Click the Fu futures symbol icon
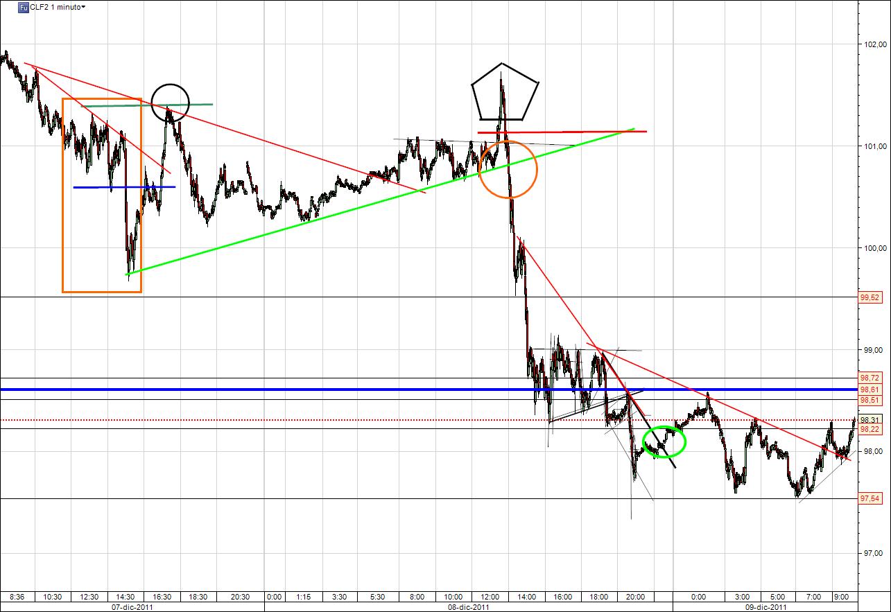Screen dimensions: 891x612 [x=24, y=7]
